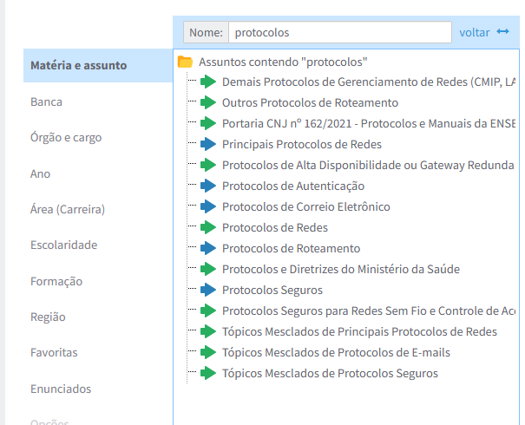Select Tópicos Mesclados de Protocolos de E-mails text

tap(336, 352)
